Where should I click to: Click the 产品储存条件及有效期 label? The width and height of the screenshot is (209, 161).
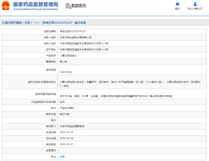coord(44,102)
